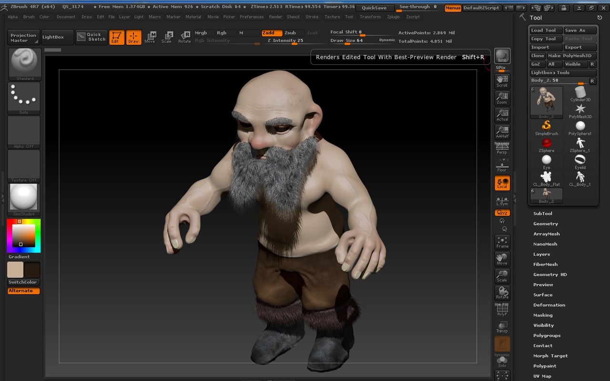Click the Load Tool button
Screen dimensions: 610x381
(x=546, y=30)
